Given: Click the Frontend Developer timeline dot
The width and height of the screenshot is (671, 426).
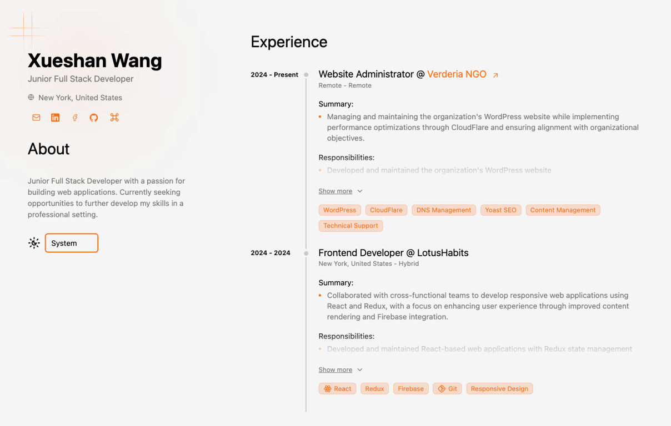Looking at the screenshot, I should click(x=306, y=253).
